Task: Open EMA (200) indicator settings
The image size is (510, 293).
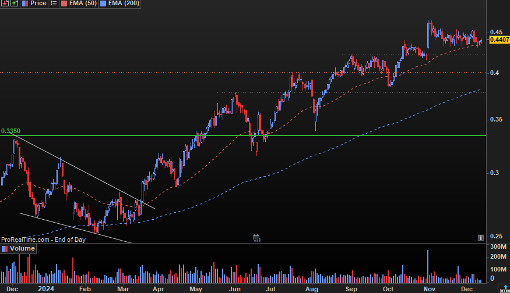Action: (x=119, y=3)
